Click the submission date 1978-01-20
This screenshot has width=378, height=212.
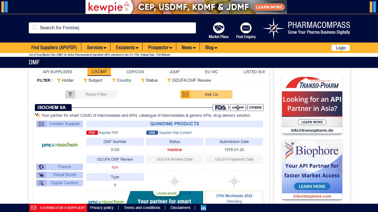234,150
